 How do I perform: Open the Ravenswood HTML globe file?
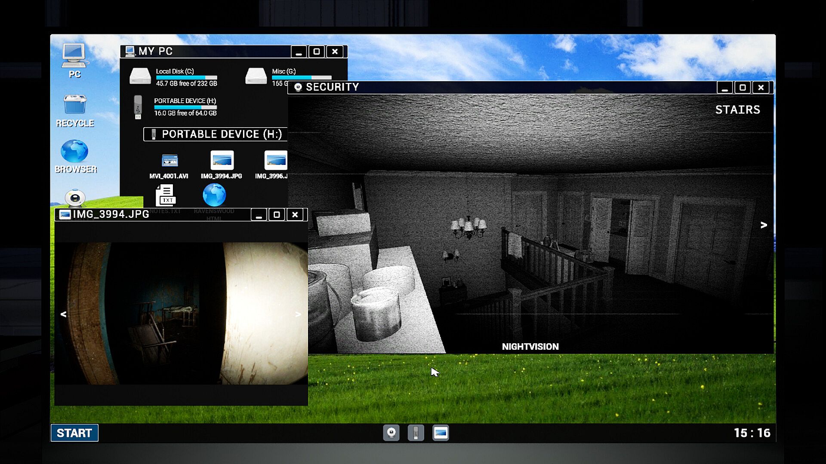click(x=214, y=195)
